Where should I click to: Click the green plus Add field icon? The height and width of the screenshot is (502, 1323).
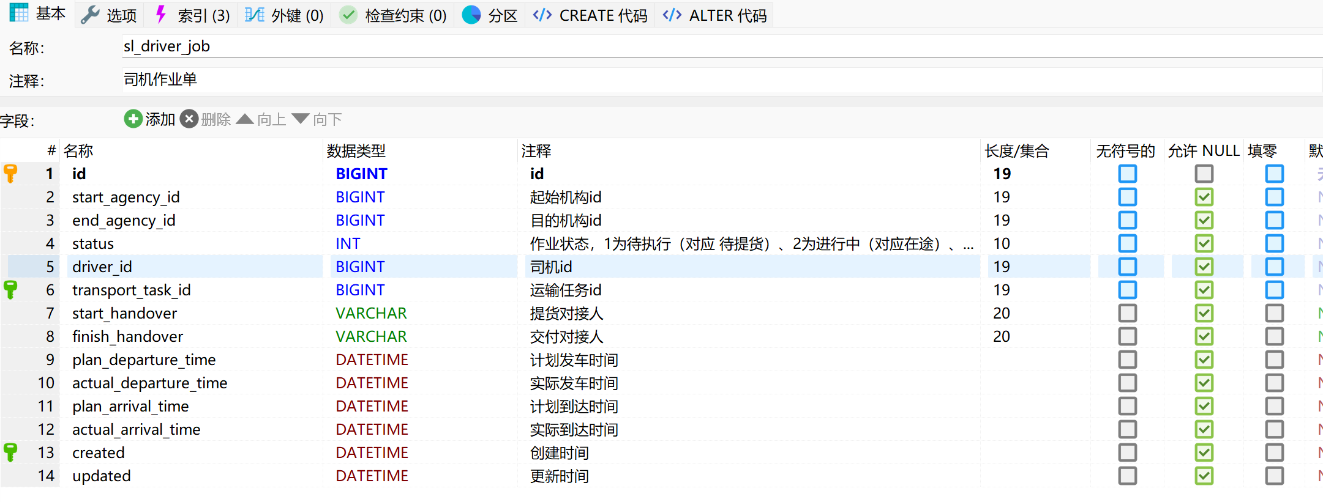point(133,119)
